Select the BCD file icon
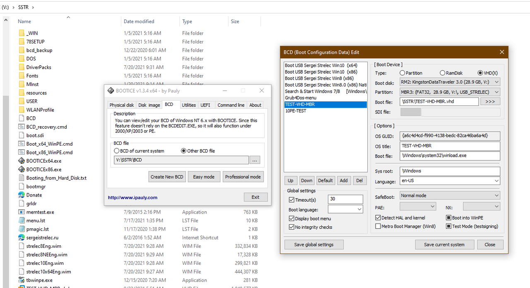The image size is (530, 288). coord(22,118)
